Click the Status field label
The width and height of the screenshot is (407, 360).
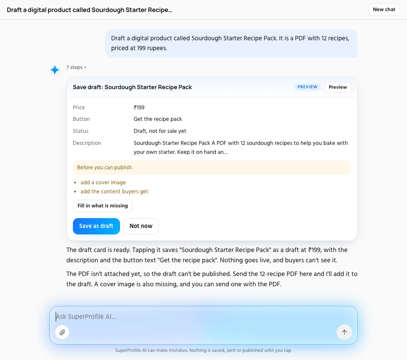point(81,131)
